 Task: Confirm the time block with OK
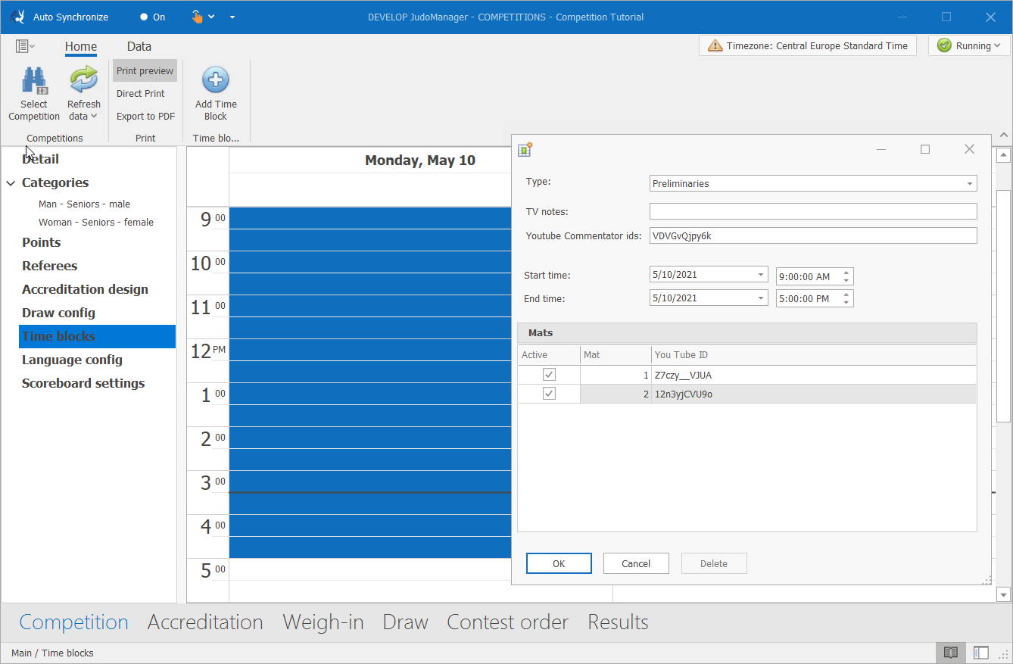point(559,563)
